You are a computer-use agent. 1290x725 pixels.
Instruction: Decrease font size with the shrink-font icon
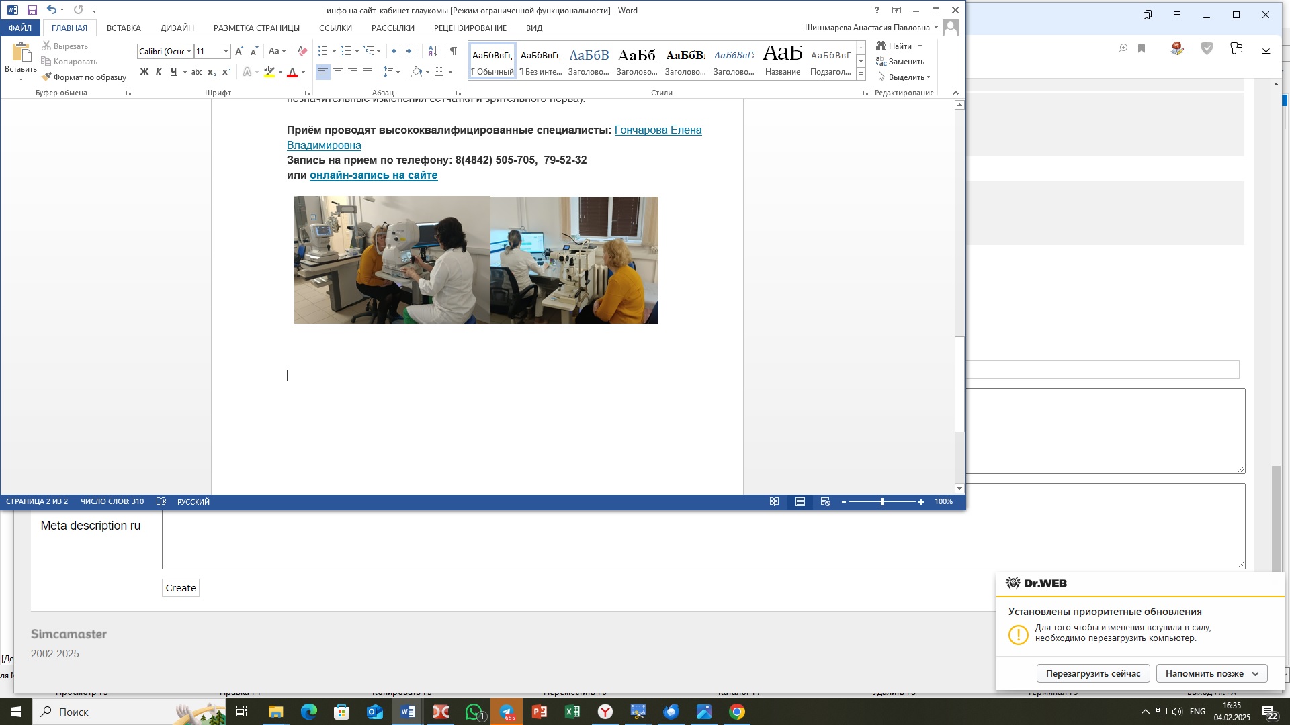click(x=254, y=52)
